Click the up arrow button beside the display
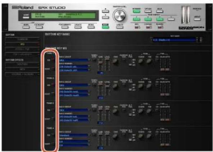 (x=105, y=11)
